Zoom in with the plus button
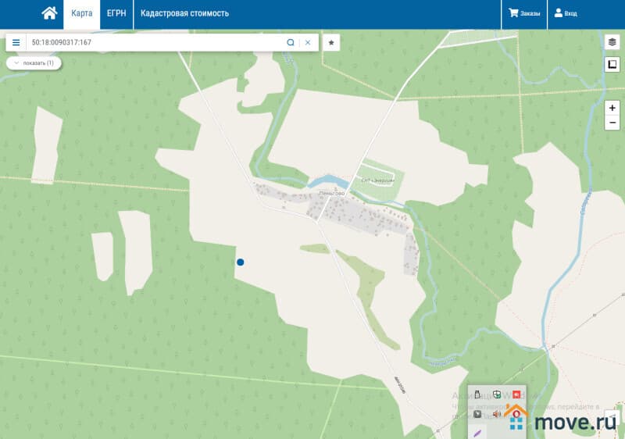Screen dimensions: 625x439 (x=612, y=108)
